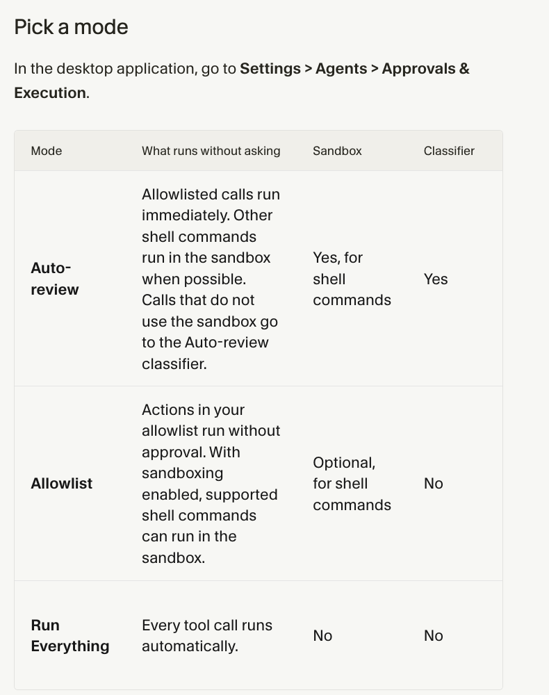The height and width of the screenshot is (695, 549).
Task: Click the 'No' classifier cell for Run Everything
Action: click(x=434, y=636)
